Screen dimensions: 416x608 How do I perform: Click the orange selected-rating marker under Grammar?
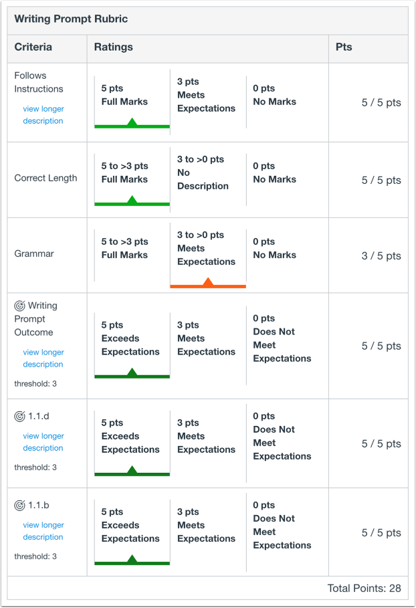click(208, 285)
